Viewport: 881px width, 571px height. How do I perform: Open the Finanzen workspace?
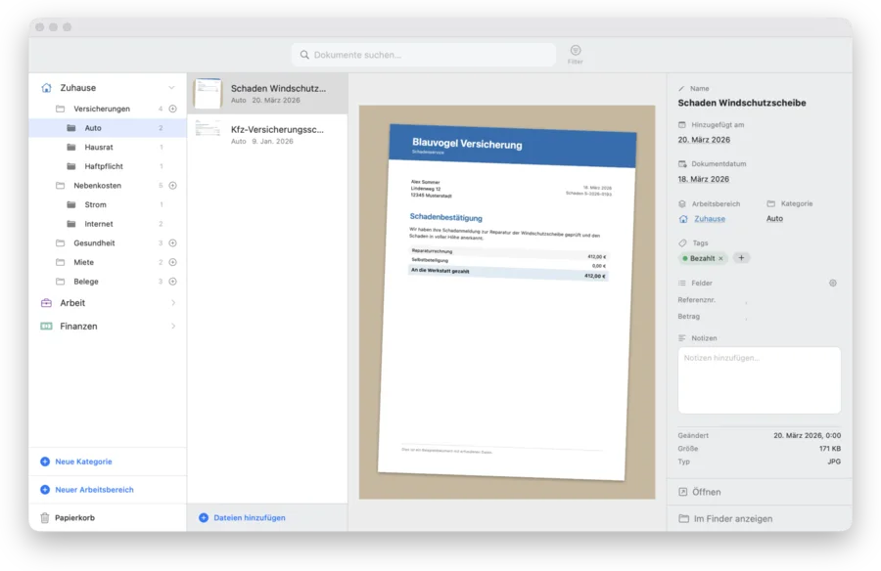coord(108,327)
